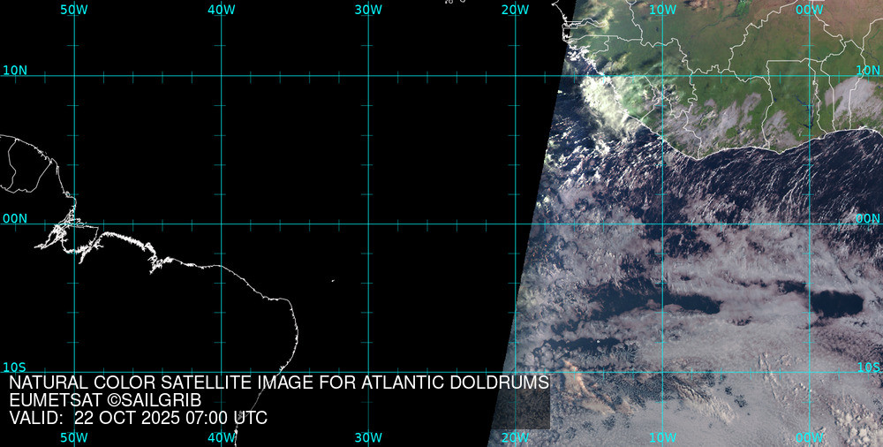Screen dimensions: 883x447
Task: Click the 10W longitude label along the top edge
Action: [x=662, y=10]
